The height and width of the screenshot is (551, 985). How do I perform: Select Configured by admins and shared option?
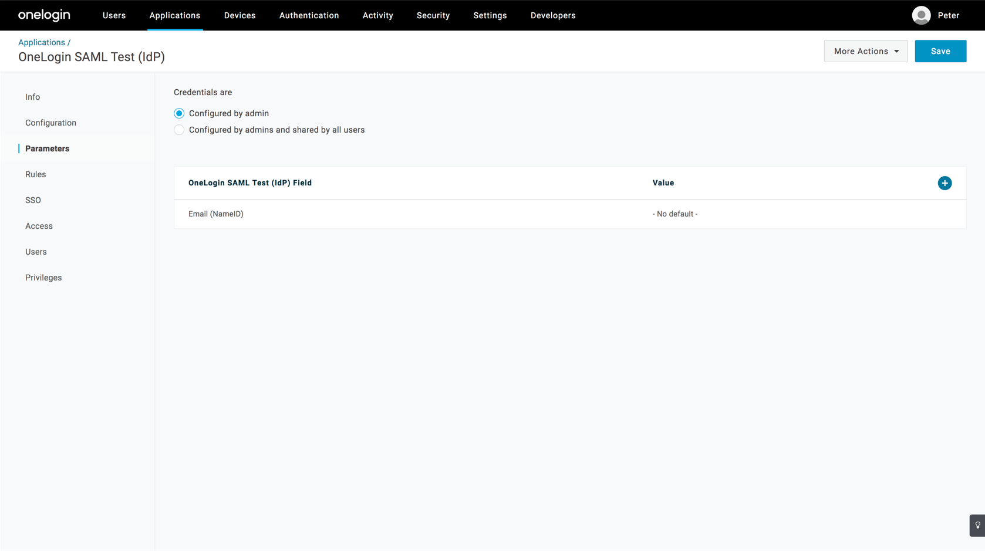coord(179,130)
